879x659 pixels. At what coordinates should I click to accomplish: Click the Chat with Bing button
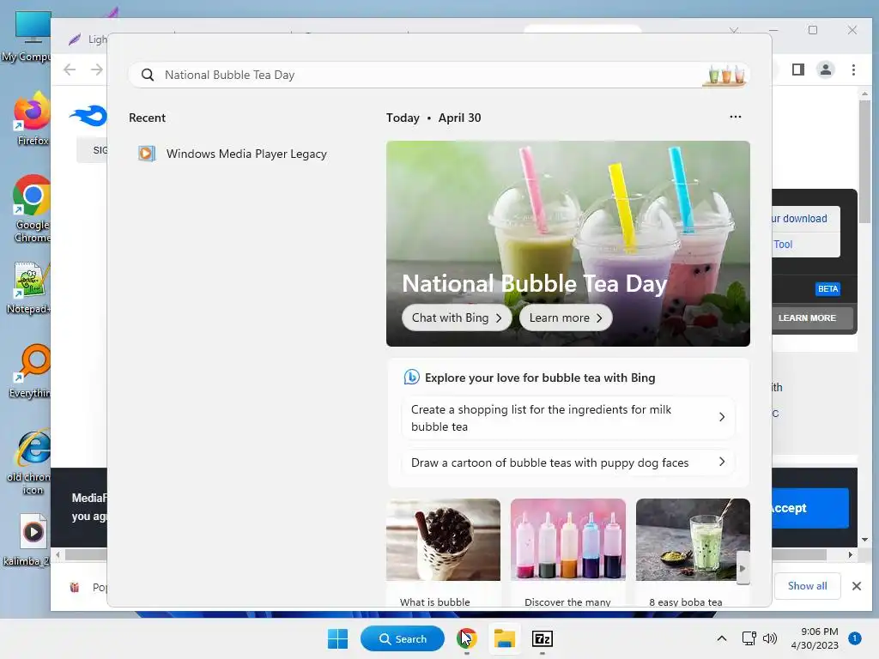[x=457, y=317]
